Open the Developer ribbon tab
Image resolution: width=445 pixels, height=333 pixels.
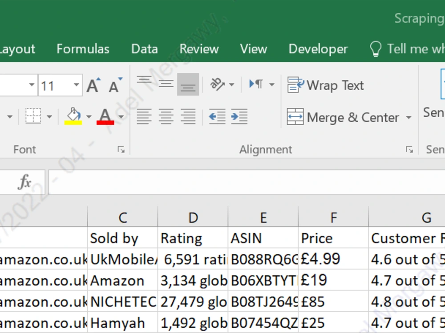pyautogui.click(x=318, y=49)
